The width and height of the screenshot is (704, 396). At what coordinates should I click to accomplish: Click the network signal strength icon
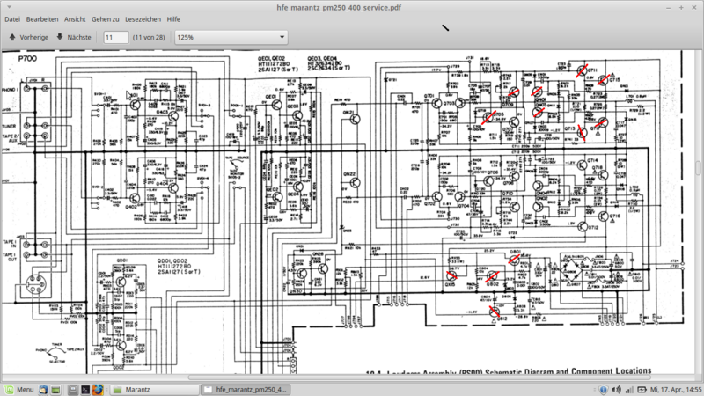(x=629, y=389)
